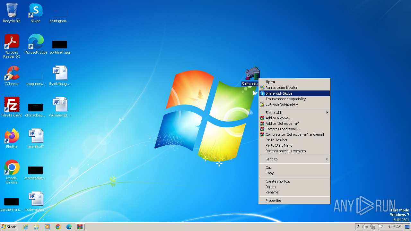Select the portitself.jpg desktop file
Viewport: 411px width, 231px height.
coord(60,47)
